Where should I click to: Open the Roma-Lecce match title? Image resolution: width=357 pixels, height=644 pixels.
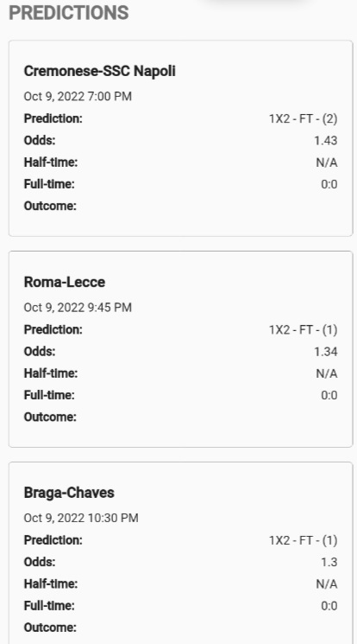pos(65,282)
